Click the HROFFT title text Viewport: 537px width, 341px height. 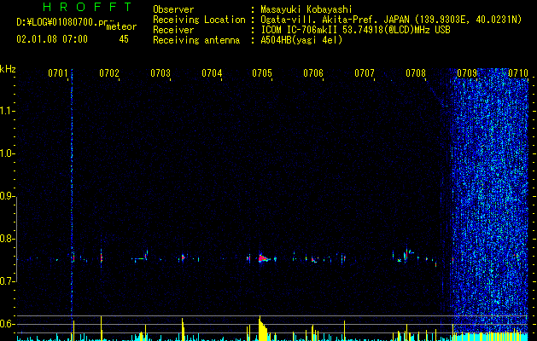click(87, 7)
